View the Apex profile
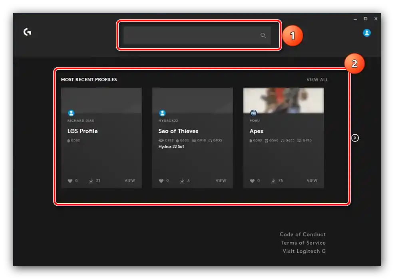This screenshot has height=279, width=394. [x=312, y=181]
